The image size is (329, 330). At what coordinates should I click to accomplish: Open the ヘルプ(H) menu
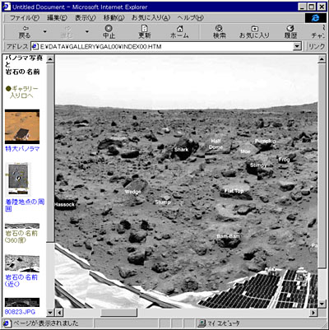click(190, 18)
